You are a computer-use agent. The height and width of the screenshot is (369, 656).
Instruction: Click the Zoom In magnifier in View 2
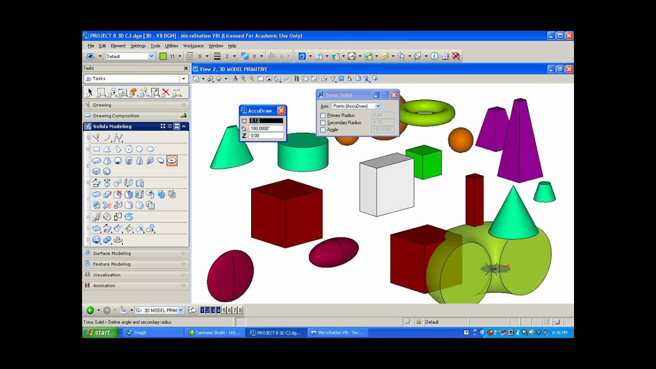[x=243, y=79]
